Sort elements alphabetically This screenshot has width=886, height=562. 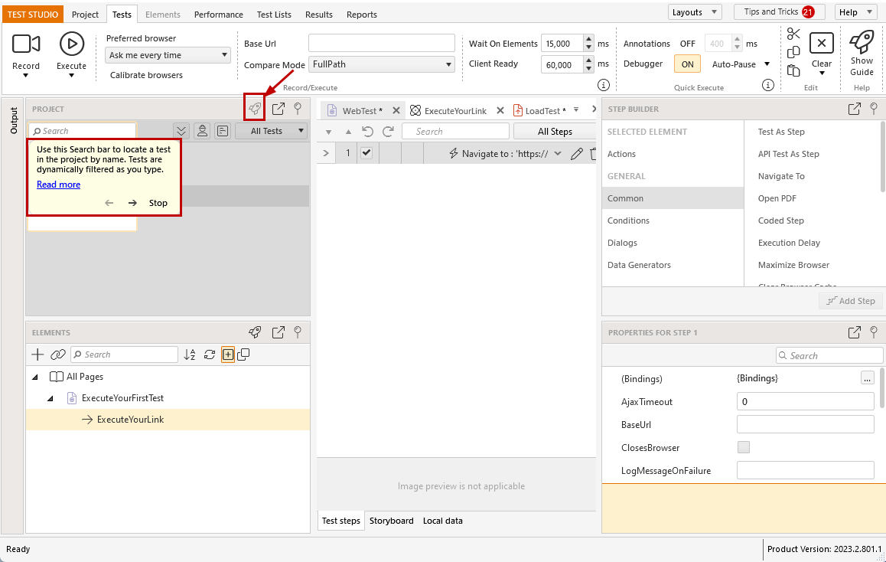point(190,355)
